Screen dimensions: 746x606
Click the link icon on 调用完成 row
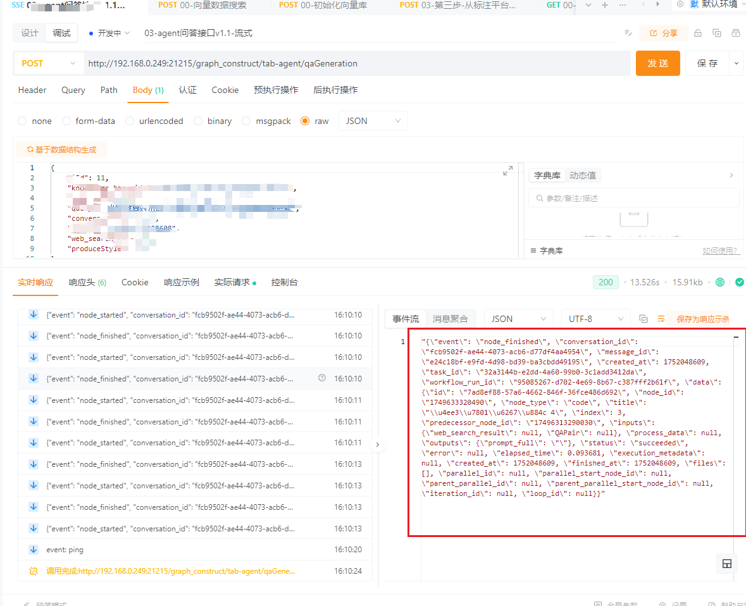34,571
